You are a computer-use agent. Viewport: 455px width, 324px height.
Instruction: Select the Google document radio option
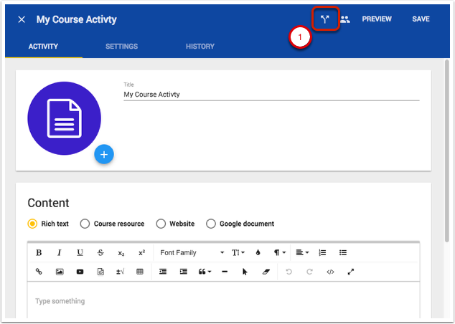pyautogui.click(x=211, y=224)
